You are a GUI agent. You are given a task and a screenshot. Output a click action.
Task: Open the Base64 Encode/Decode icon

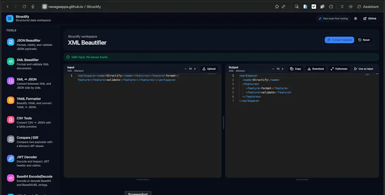(11, 178)
